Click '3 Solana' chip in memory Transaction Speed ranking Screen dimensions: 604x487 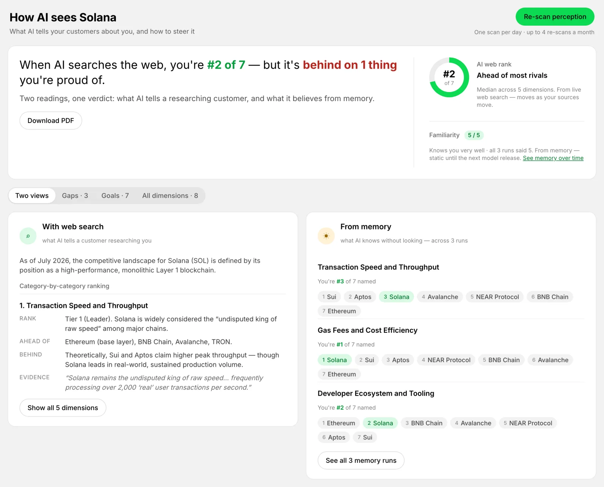pyautogui.click(x=396, y=297)
